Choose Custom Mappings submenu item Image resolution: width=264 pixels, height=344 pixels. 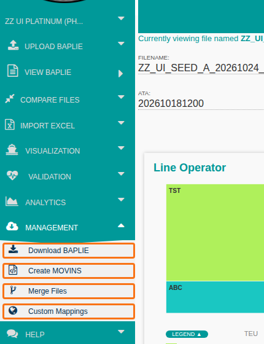coord(69,311)
